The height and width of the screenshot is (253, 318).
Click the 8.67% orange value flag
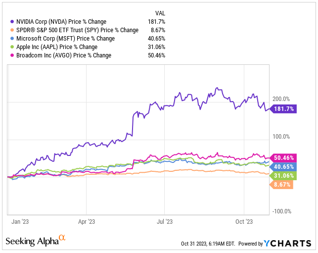281,185
